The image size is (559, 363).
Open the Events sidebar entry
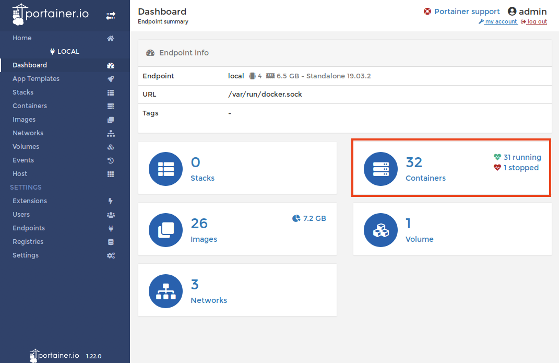[x=23, y=160]
